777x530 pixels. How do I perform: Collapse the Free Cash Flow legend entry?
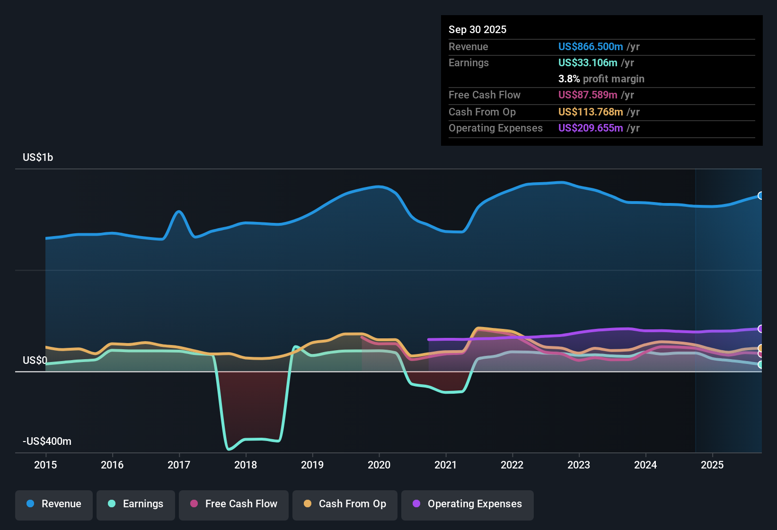tap(233, 504)
